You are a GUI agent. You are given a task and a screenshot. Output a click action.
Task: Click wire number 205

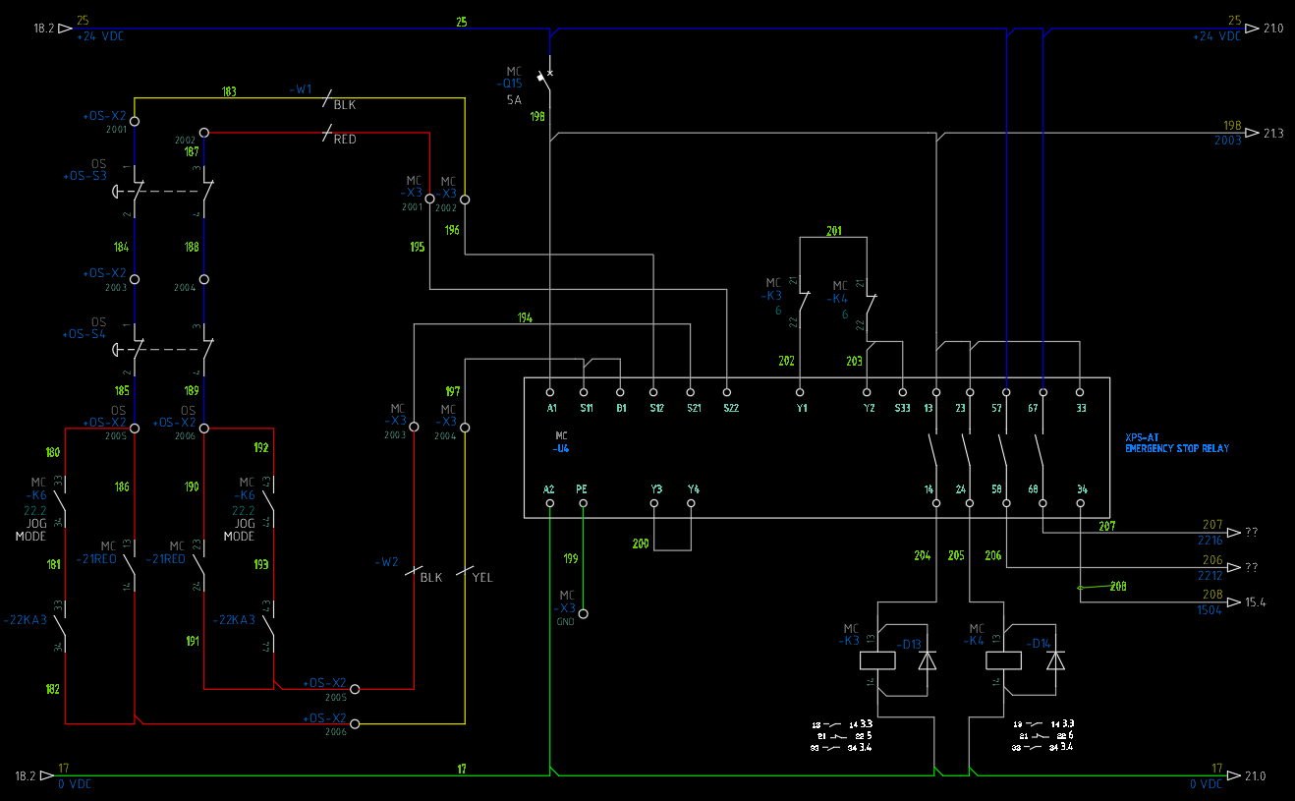click(956, 555)
